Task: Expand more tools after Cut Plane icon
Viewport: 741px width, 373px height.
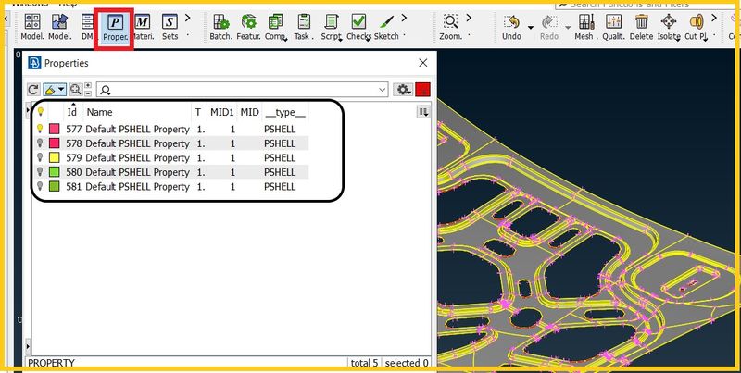Action: point(714,18)
